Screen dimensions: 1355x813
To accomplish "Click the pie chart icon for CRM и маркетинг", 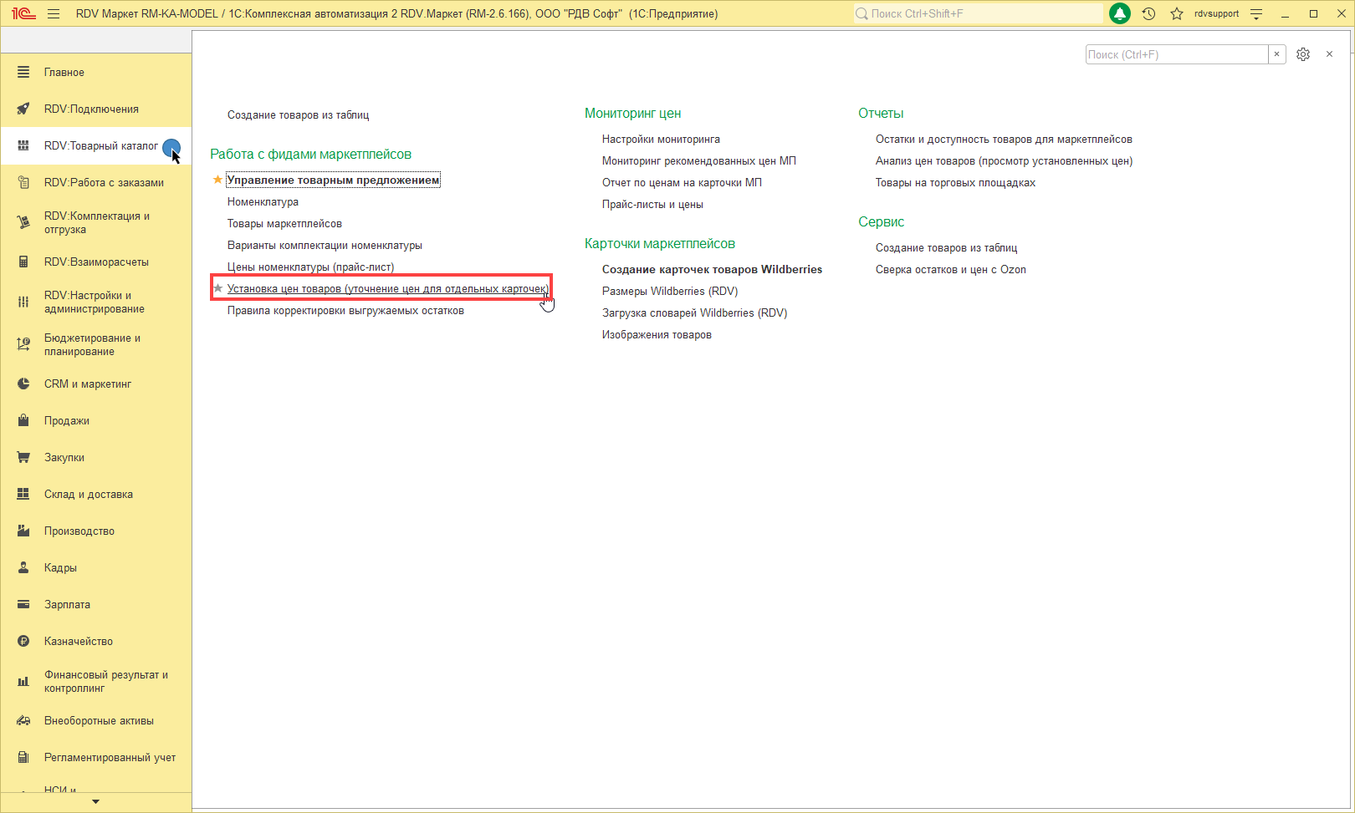I will click(23, 384).
